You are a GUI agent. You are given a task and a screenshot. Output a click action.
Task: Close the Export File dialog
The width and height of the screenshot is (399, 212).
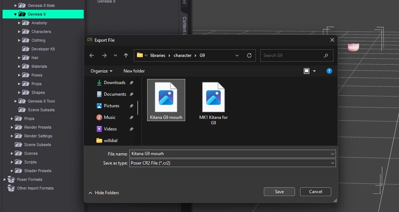[332, 40]
